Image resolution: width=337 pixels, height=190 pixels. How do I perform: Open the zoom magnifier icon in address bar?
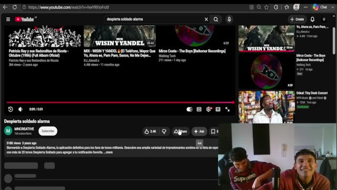259,7
